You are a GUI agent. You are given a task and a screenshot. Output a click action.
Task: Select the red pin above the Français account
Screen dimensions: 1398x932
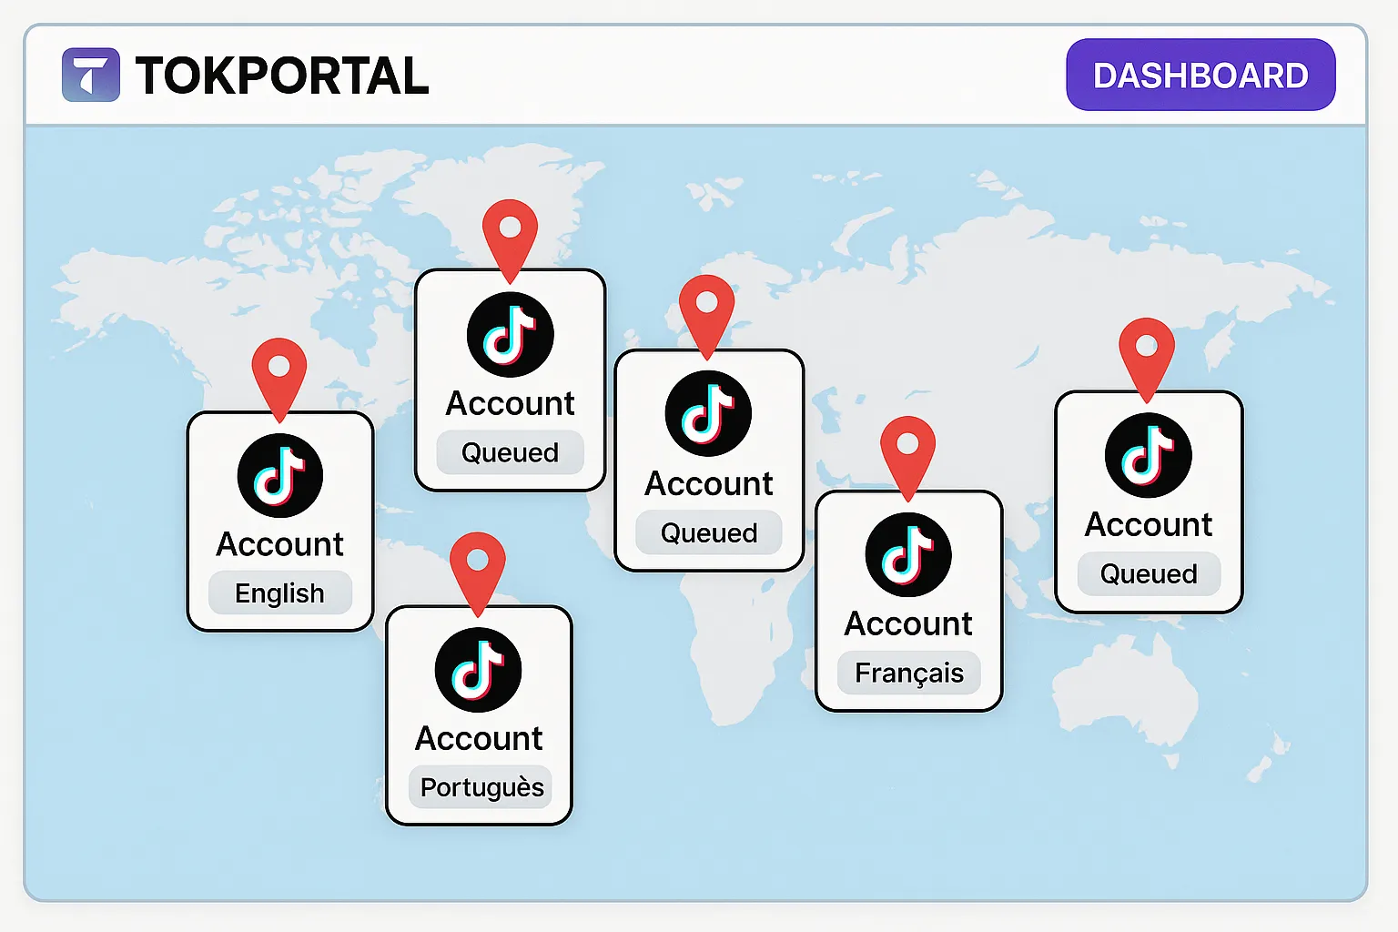click(x=907, y=458)
